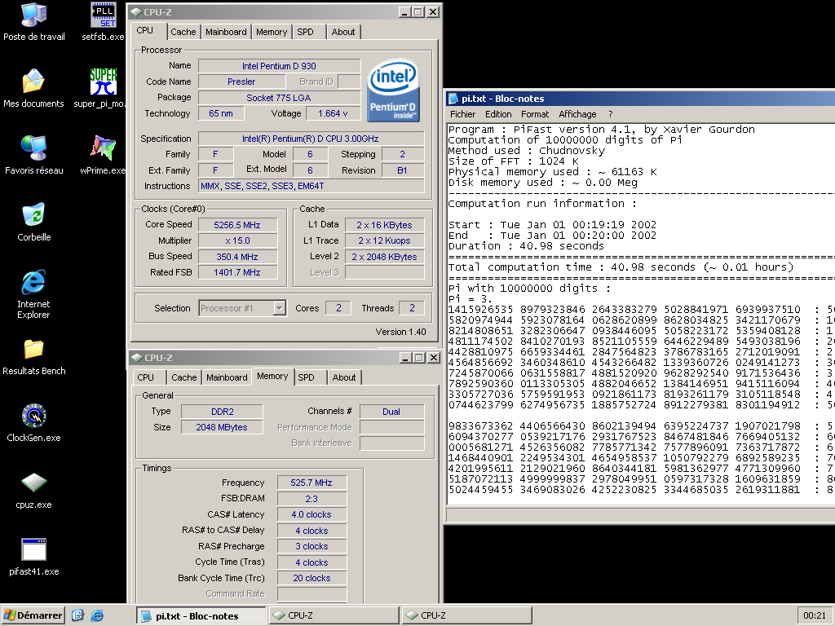Launch pifast41.exe desktop icon

point(33,557)
